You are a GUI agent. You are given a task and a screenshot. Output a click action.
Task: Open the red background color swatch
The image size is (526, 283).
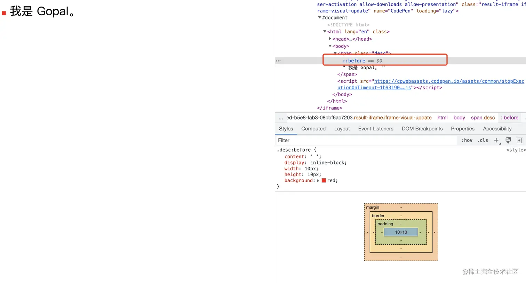pos(324,180)
